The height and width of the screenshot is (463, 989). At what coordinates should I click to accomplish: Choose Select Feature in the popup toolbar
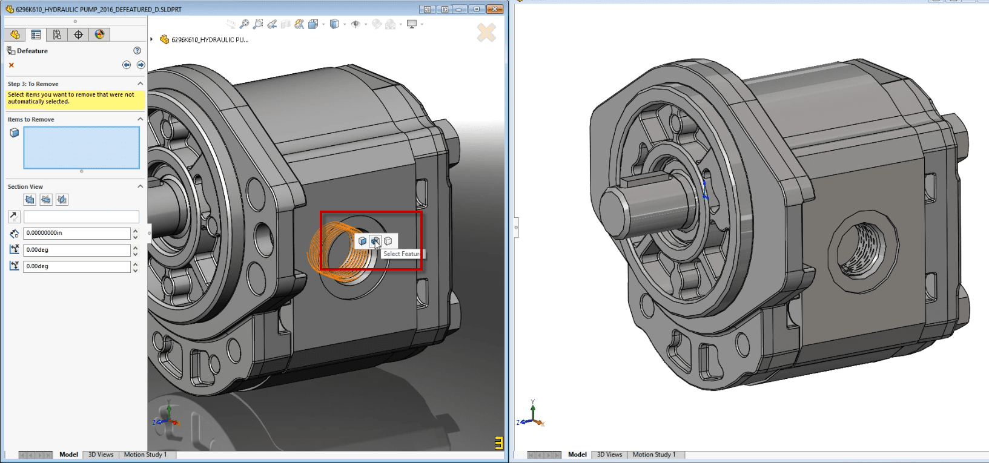pyautogui.click(x=375, y=241)
